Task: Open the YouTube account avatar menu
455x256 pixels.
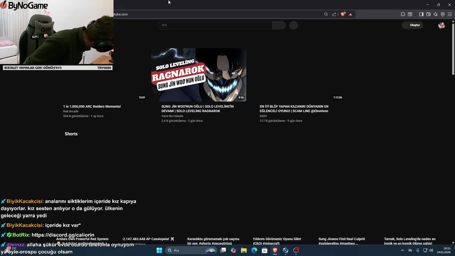Action: (x=441, y=25)
